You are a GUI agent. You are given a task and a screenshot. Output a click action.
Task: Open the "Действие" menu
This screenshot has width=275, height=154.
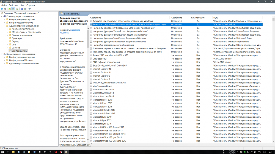13,5
